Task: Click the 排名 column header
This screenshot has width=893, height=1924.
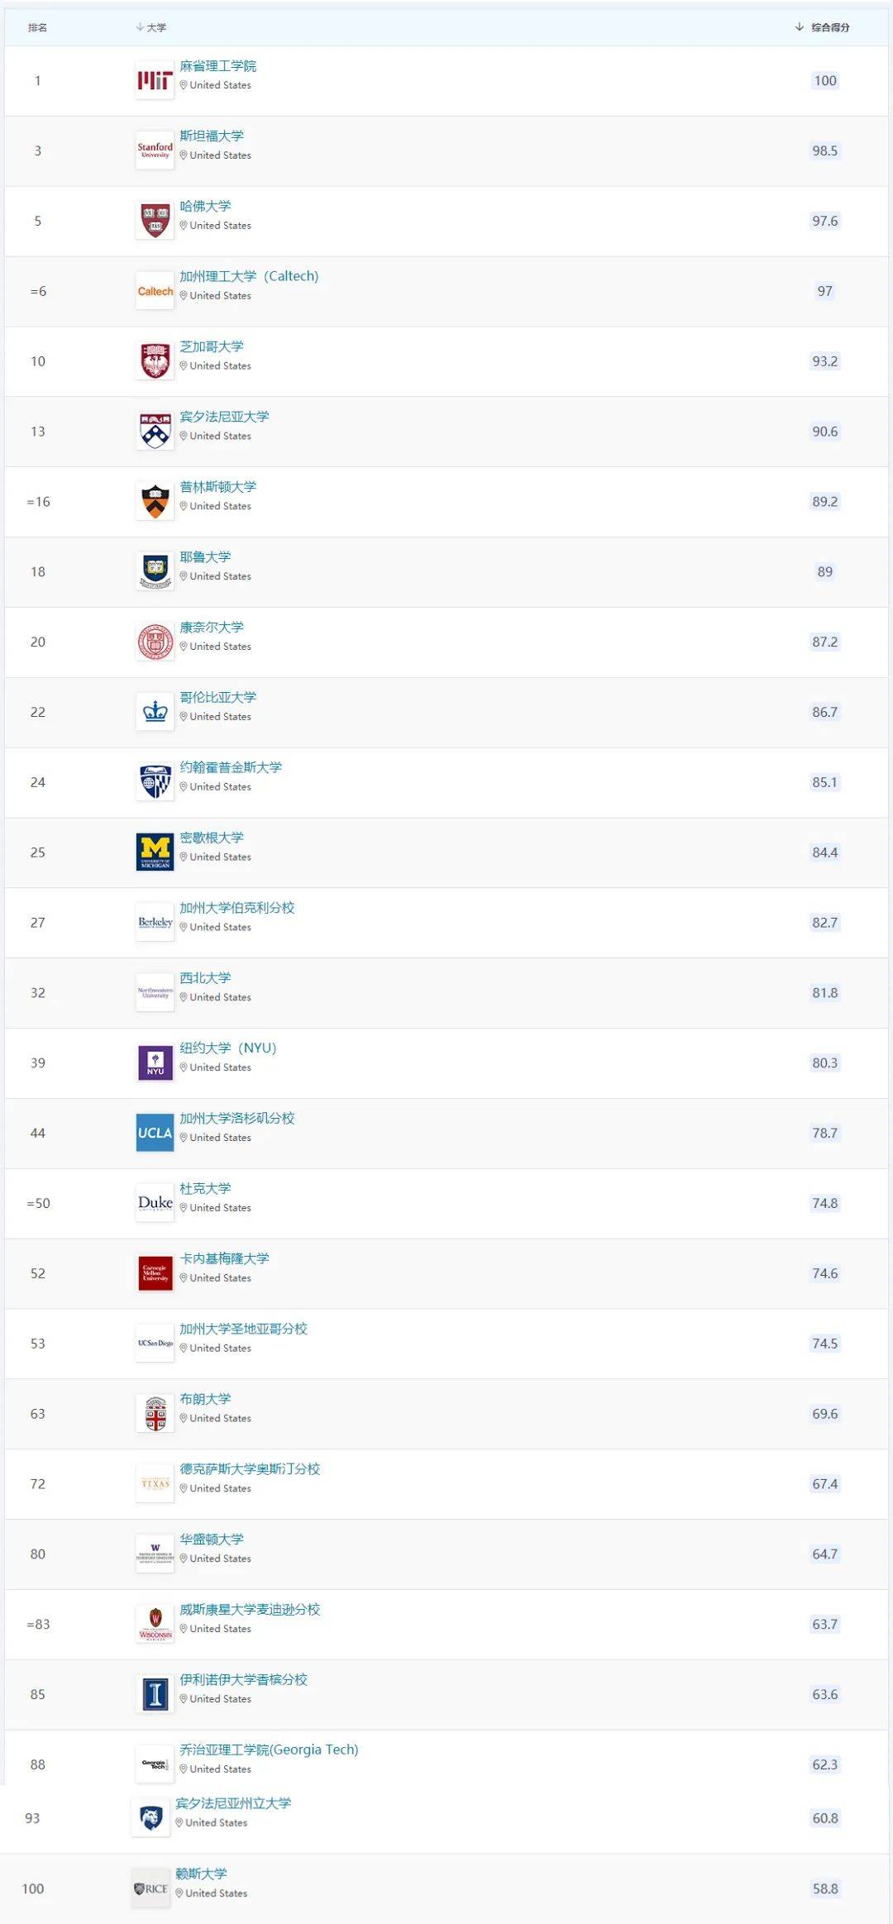Action: 37,27
